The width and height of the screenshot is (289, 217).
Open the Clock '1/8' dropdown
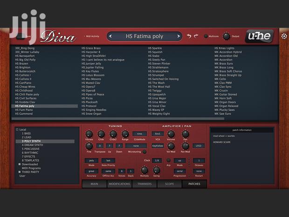coord(157,161)
